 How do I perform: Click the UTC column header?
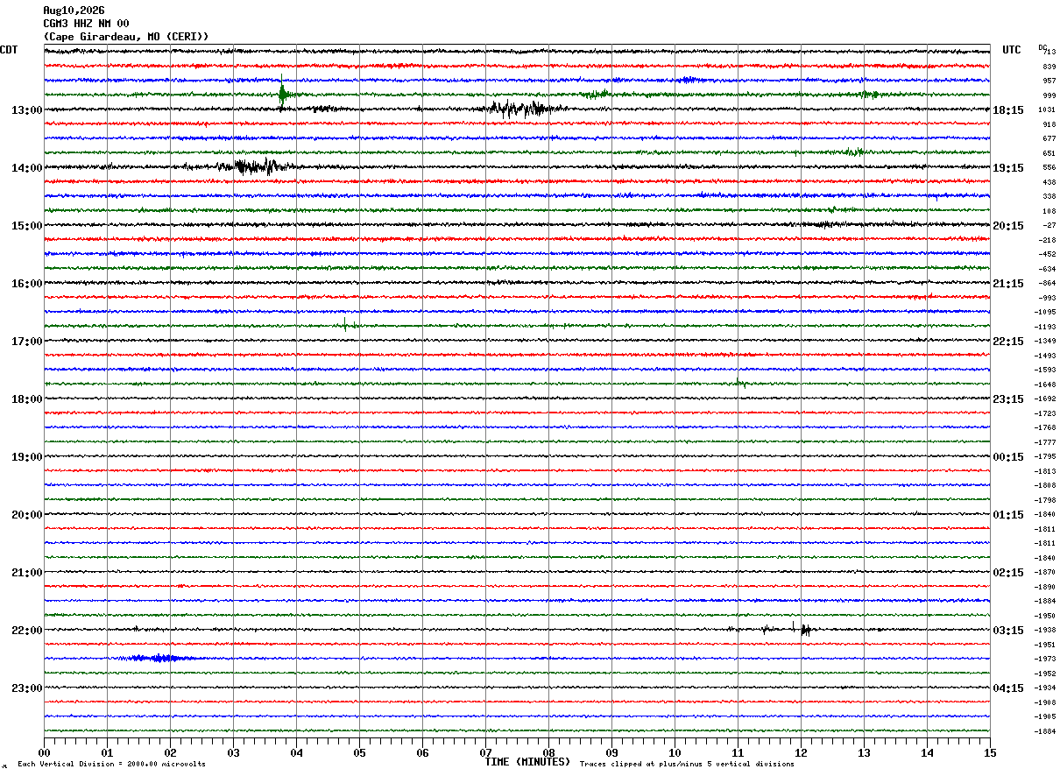(1012, 50)
